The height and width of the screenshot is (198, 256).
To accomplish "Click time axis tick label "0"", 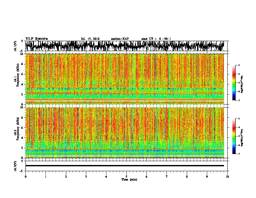I will tap(26, 177).
